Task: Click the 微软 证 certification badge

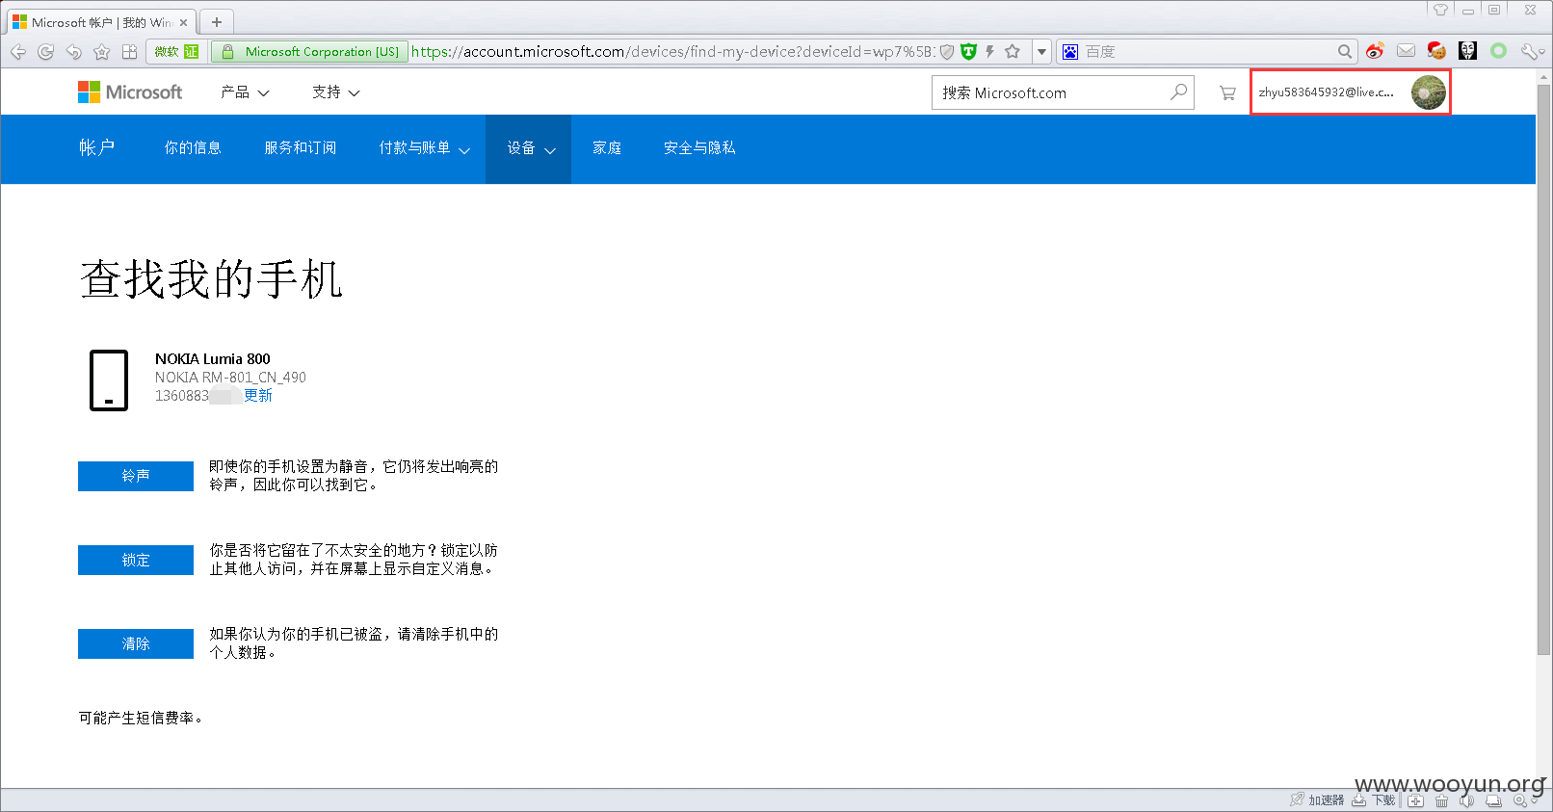Action: tap(176, 52)
